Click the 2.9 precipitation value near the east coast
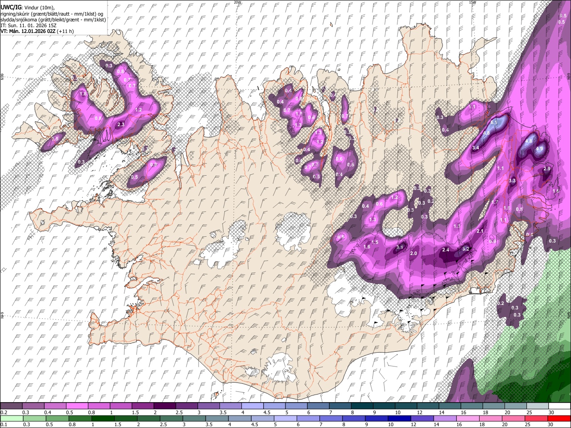Image resolution: width=571 pixels, height=428 pixels. tap(547, 169)
